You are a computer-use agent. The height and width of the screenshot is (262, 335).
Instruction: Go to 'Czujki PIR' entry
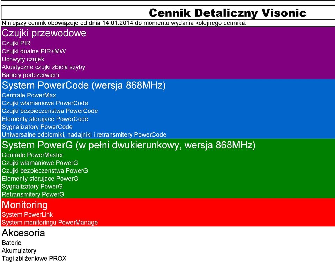coord(16,43)
